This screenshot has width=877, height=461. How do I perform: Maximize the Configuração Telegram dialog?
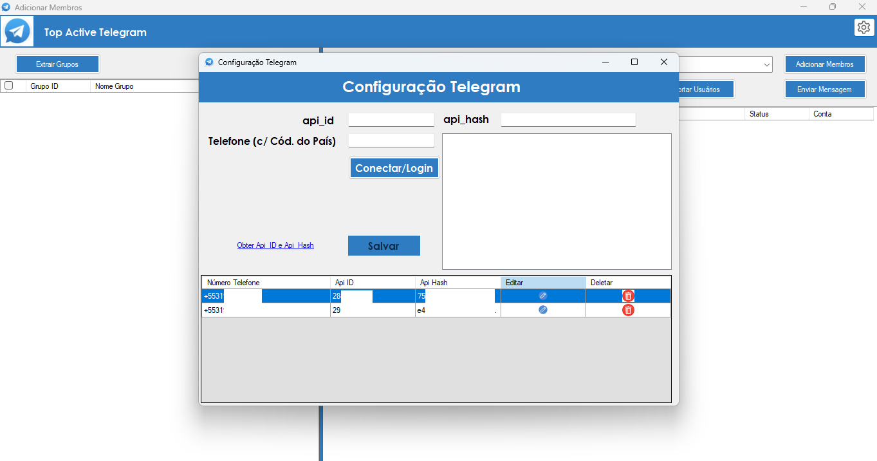634,62
